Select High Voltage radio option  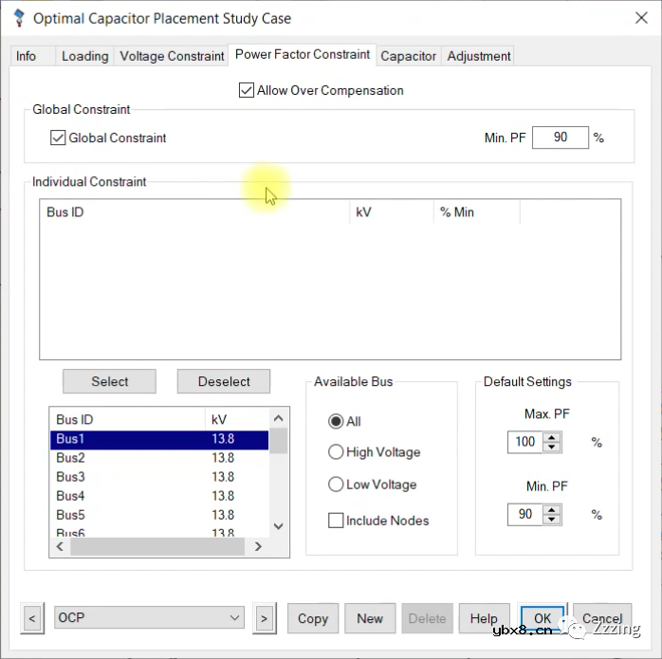tap(336, 452)
